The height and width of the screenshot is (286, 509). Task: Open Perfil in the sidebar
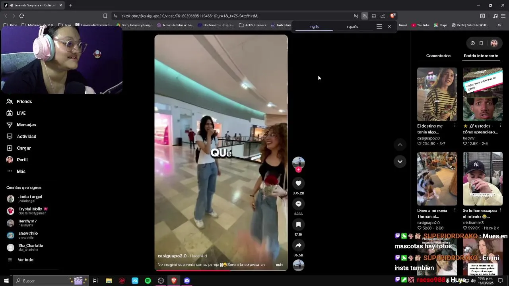tap(17, 160)
